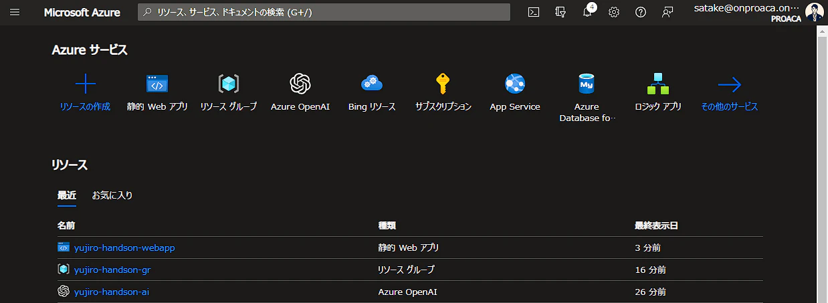Click the icon beside yujiro-handson-ai
The image size is (828, 303).
pos(64,292)
